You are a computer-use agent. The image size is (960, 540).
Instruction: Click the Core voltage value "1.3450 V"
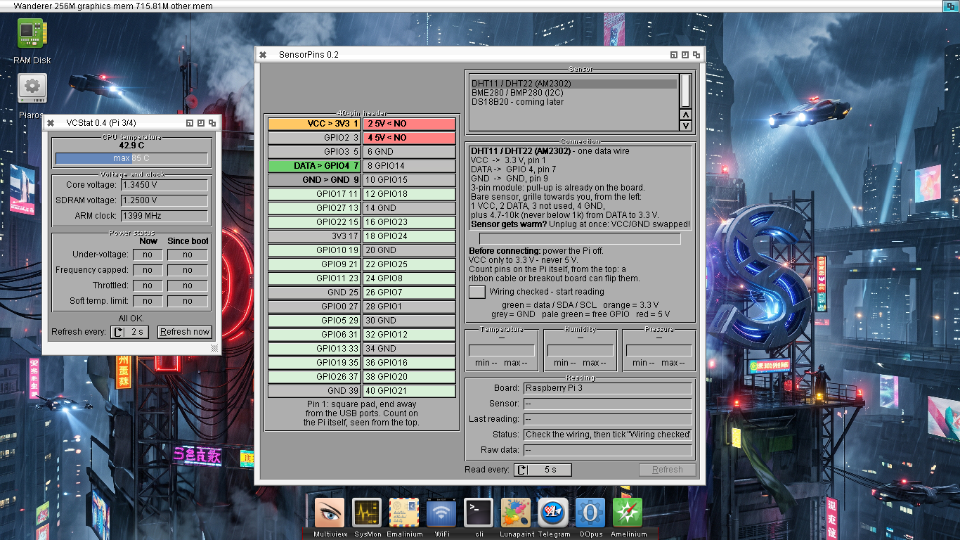click(164, 185)
